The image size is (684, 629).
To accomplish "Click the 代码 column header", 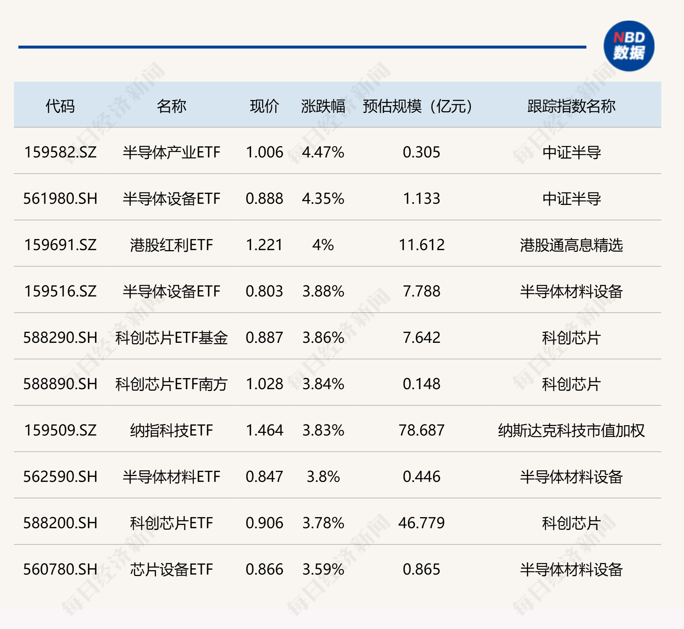I will point(60,106).
